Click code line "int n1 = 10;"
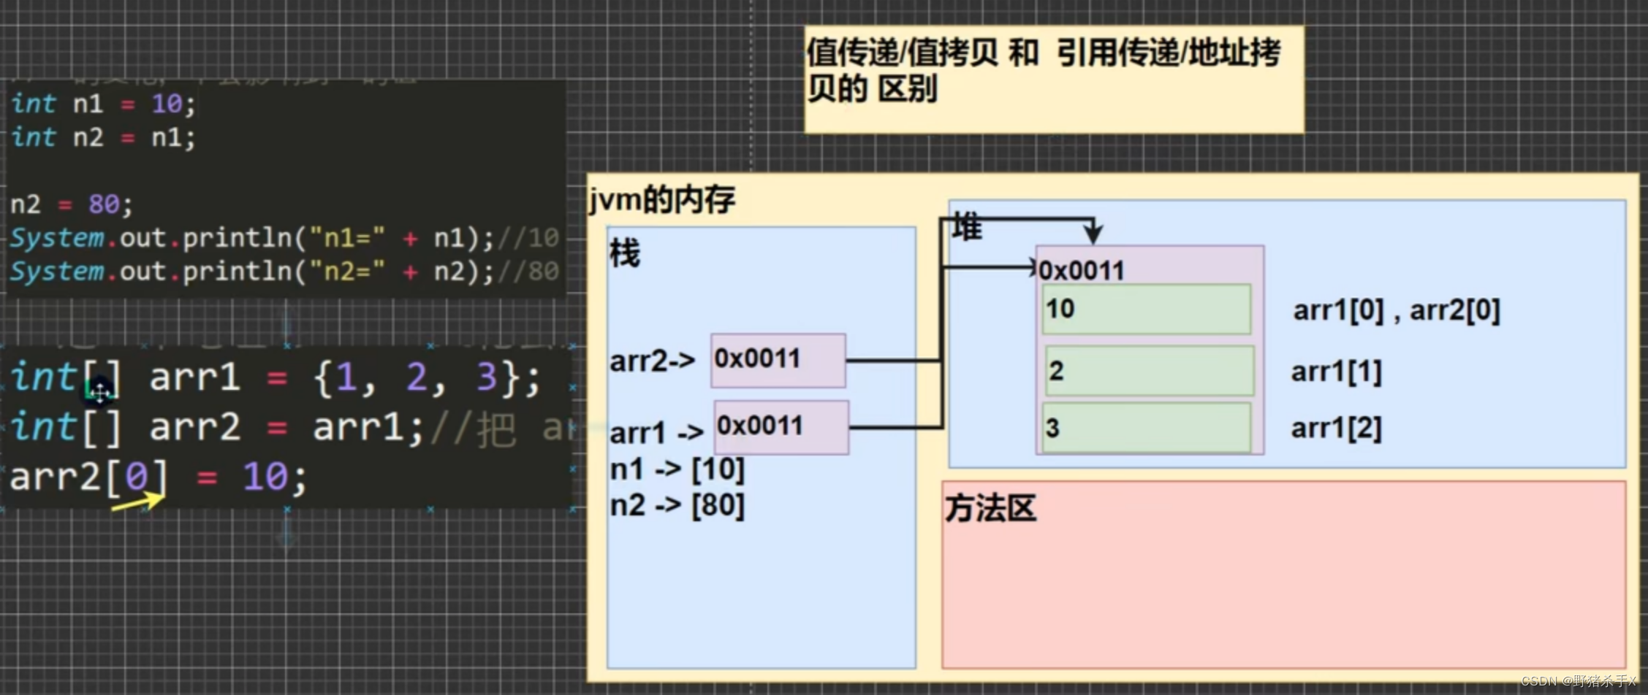Viewport: 1648px width, 695px height. click(103, 104)
